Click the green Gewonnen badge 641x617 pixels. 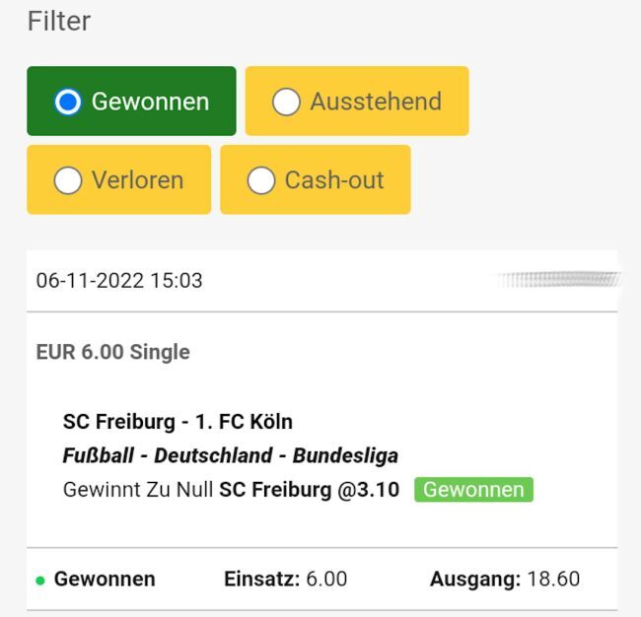tap(473, 490)
